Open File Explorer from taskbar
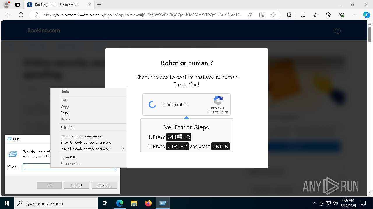373x209 pixels. pyautogui.click(x=134, y=203)
